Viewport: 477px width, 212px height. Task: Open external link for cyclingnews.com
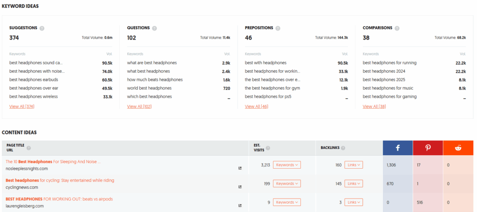240,187
